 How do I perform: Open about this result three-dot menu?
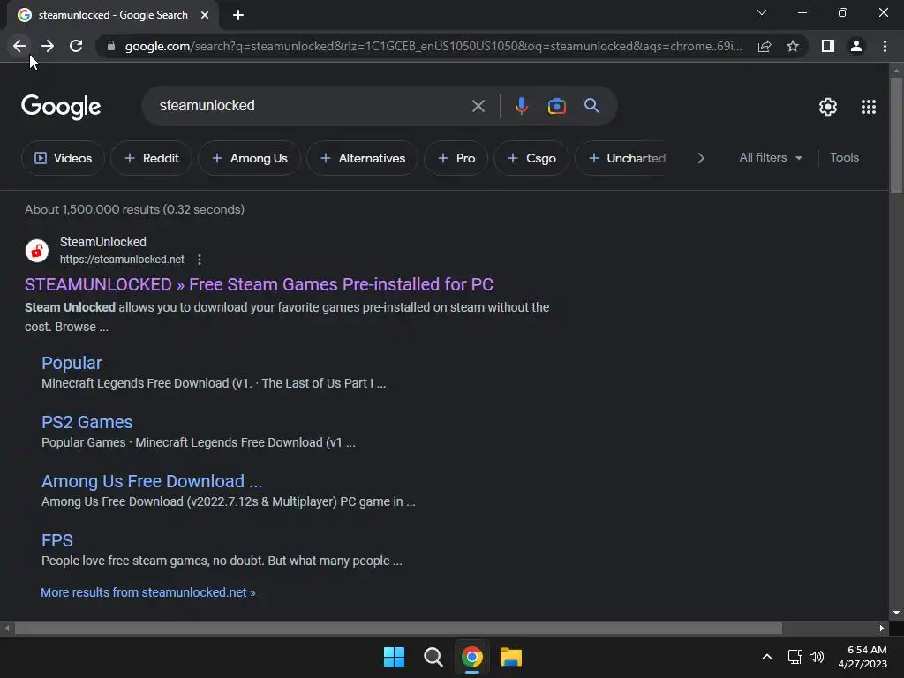click(x=200, y=260)
